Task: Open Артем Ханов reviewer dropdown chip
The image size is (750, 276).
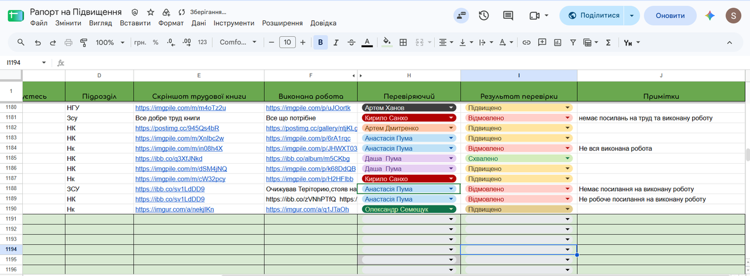Action: pos(408,108)
